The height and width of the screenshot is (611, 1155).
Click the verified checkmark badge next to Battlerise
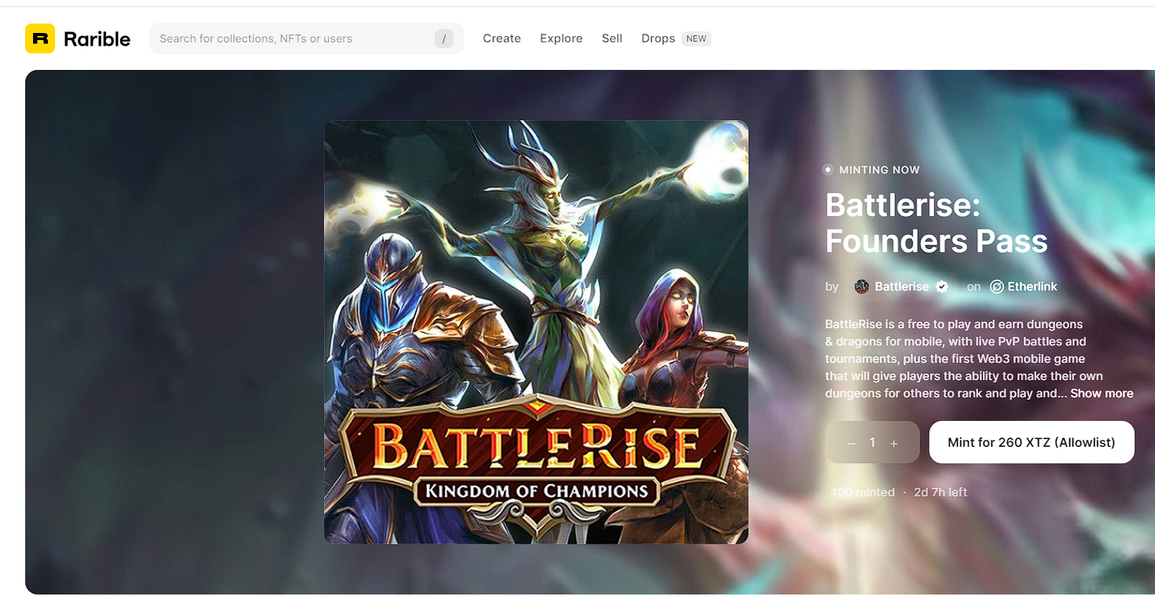[x=942, y=287]
